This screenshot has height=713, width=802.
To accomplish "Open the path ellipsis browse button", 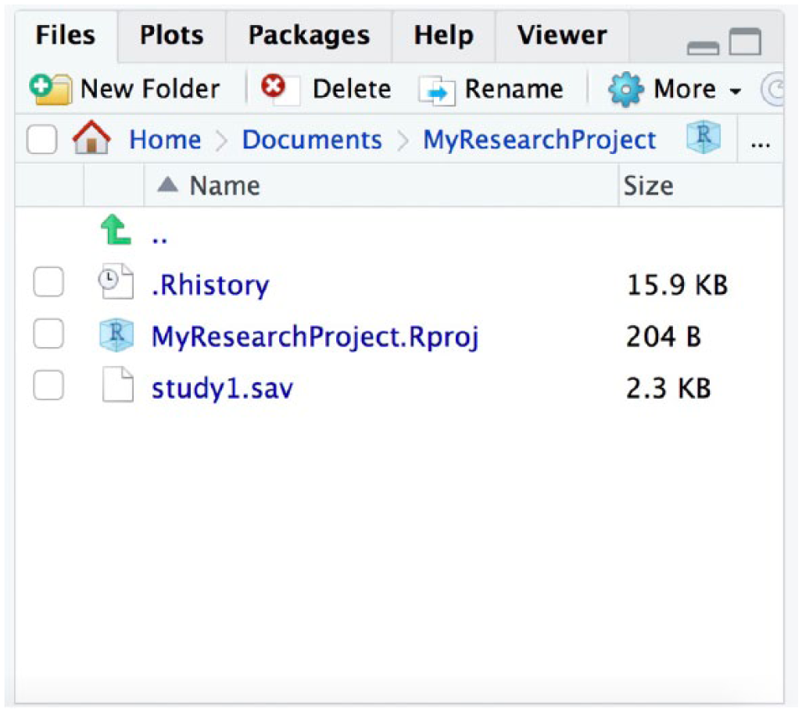I will pyautogui.click(x=761, y=142).
